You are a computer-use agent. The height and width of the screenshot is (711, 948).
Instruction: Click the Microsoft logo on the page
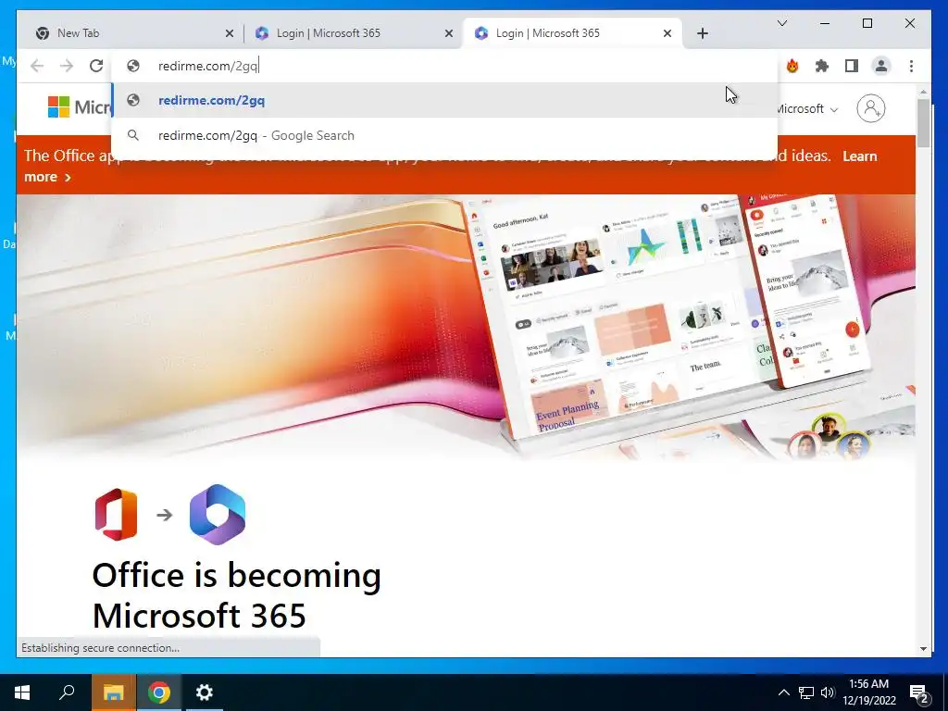80,107
